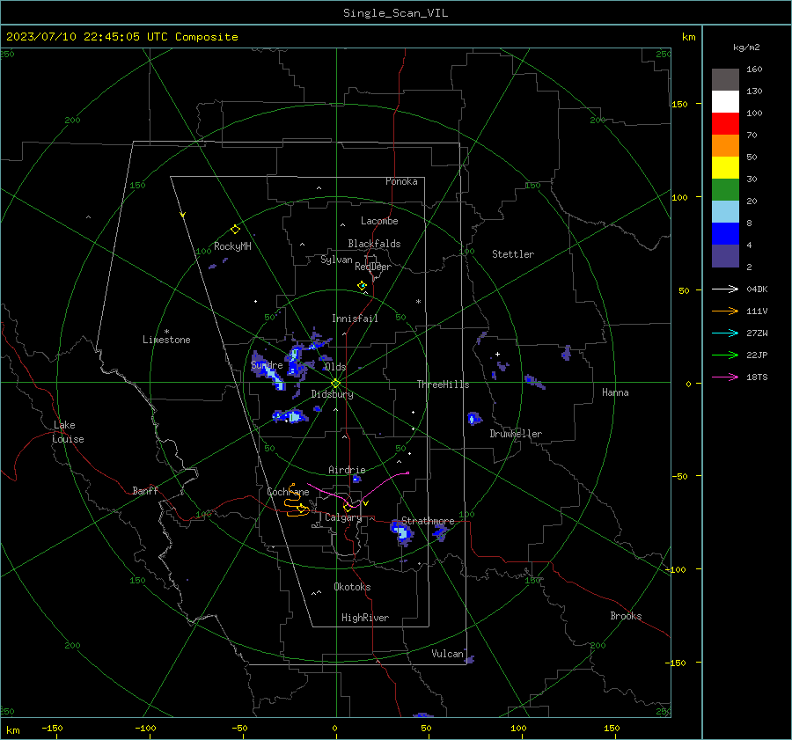792x740 pixels.
Task: Pick the bright blue 8 legend swatch
Action: tap(725, 233)
